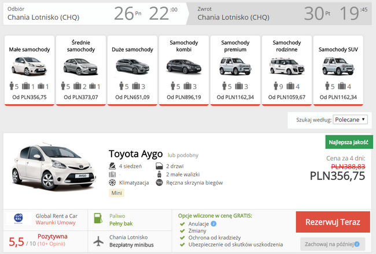The height and width of the screenshot is (254, 376).
Task: Click the Anulacje info icon
Action: pyautogui.click(x=214, y=223)
